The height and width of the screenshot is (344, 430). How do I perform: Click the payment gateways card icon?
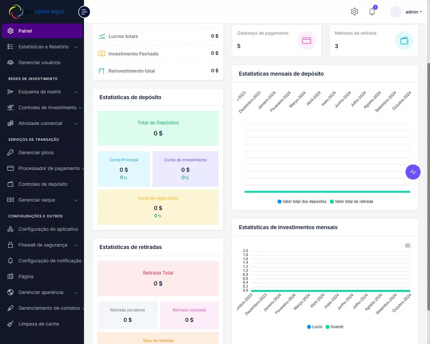(307, 40)
